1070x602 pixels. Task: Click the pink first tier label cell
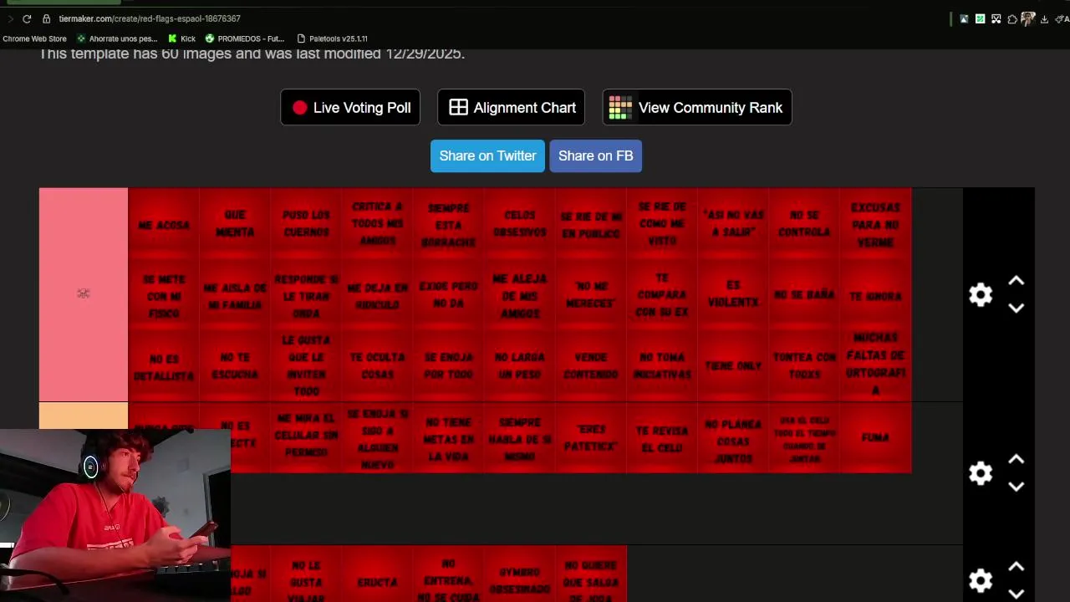click(84, 294)
